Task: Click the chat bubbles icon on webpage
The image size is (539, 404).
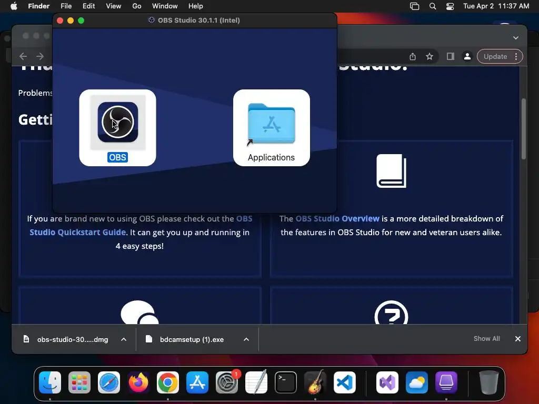Action: click(139, 312)
